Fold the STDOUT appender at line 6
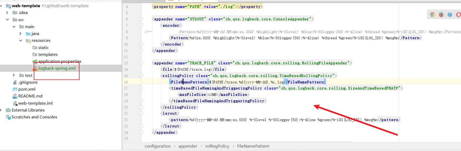461x151 pixels. pos(141,19)
